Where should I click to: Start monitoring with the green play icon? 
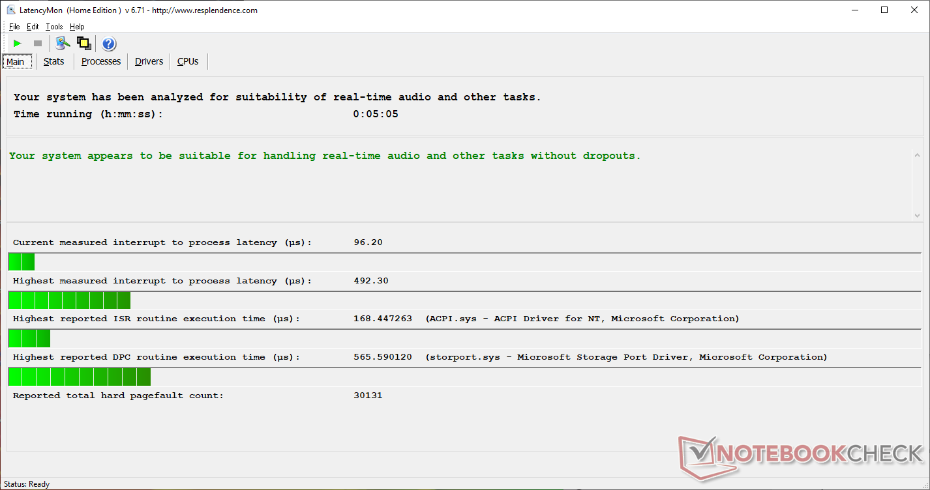(x=18, y=44)
